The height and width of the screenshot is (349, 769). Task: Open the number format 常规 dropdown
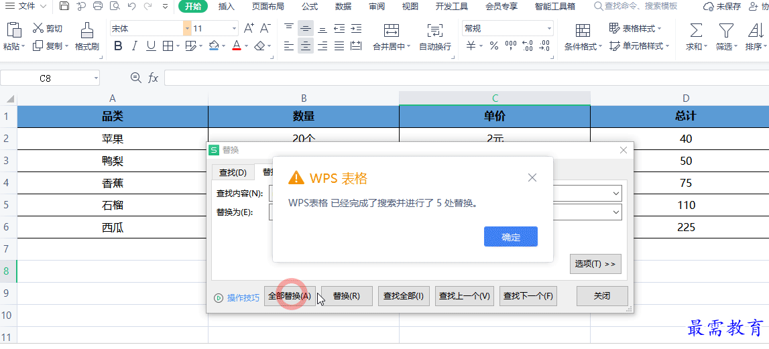(x=549, y=28)
